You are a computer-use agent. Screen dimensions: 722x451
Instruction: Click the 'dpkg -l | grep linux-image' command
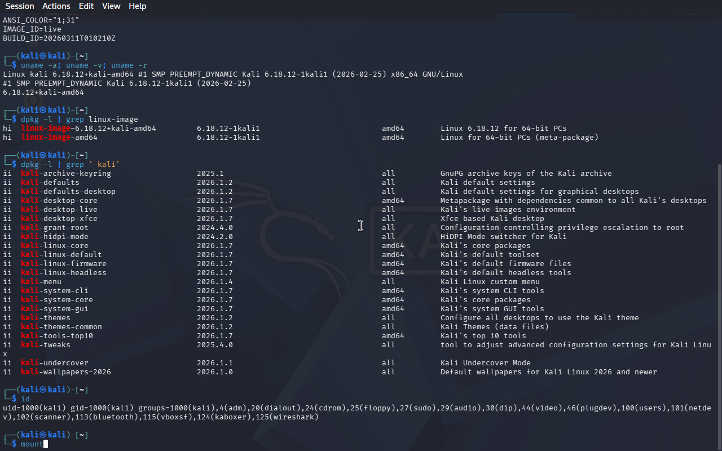[80, 120]
